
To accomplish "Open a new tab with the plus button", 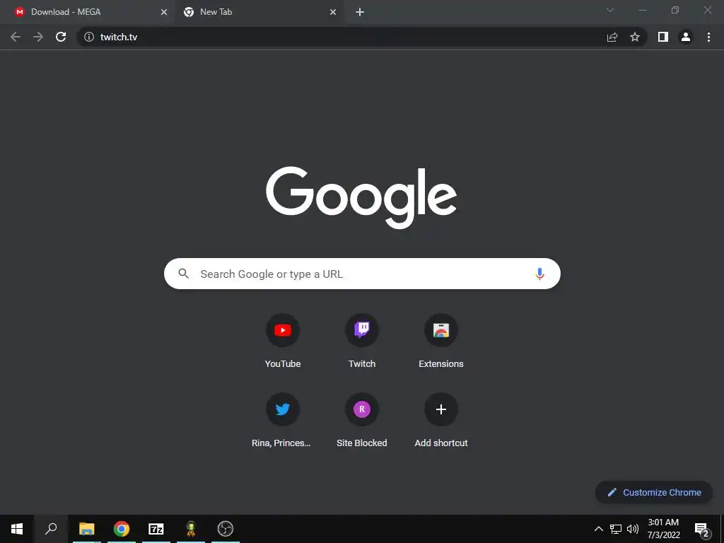I will tap(360, 13).
